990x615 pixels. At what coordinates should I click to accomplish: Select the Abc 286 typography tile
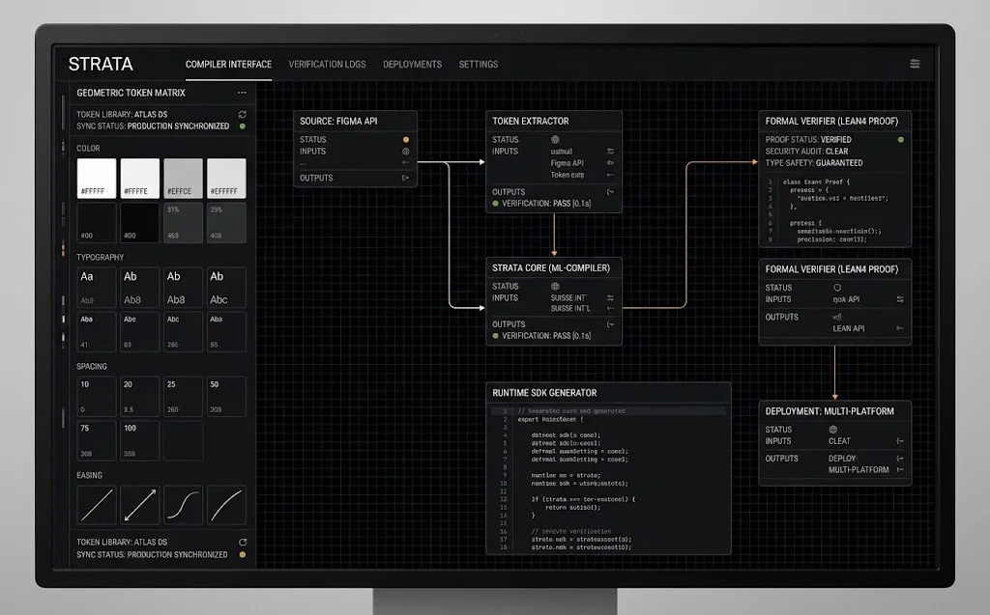click(x=183, y=332)
